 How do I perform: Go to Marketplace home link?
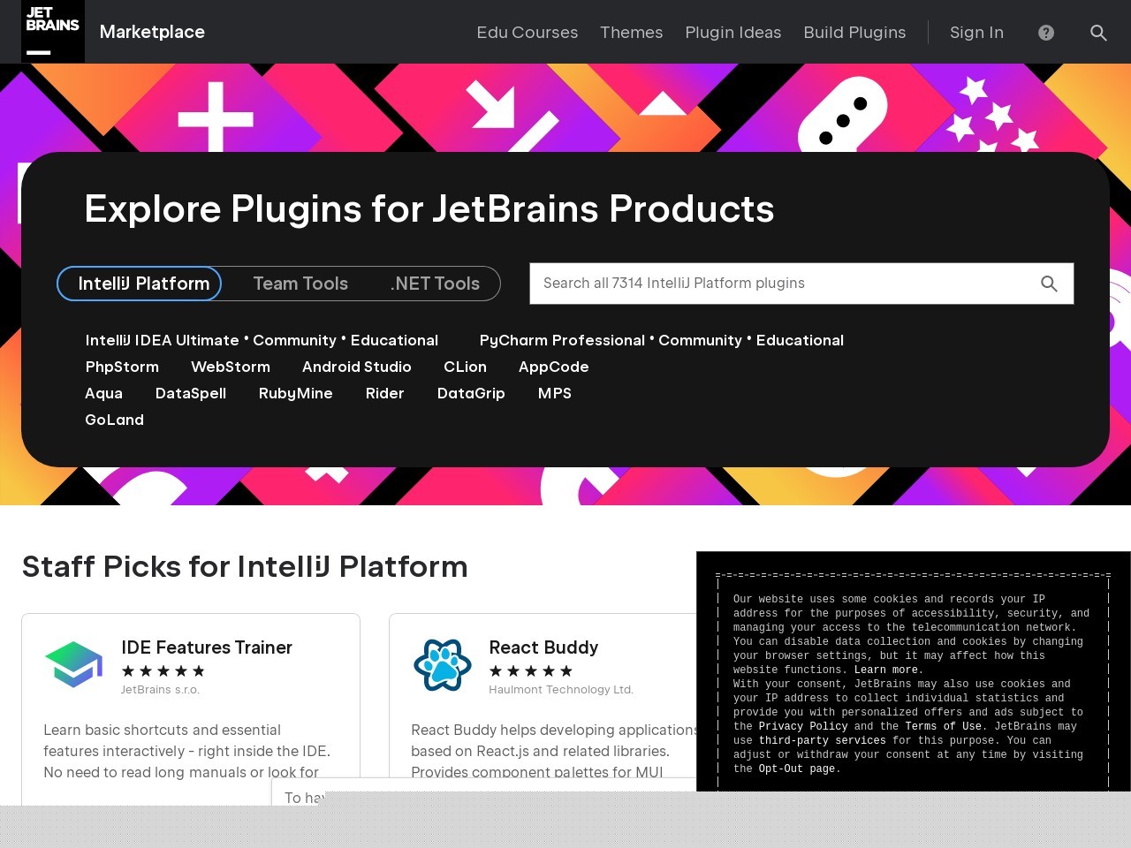coord(152,32)
